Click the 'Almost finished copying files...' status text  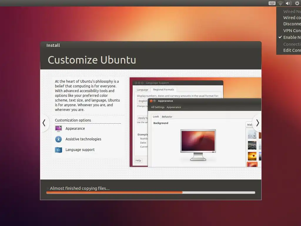(x=80, y=188)
